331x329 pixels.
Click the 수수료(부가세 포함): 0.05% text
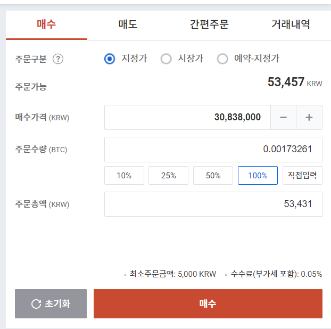tap(276, 274)
